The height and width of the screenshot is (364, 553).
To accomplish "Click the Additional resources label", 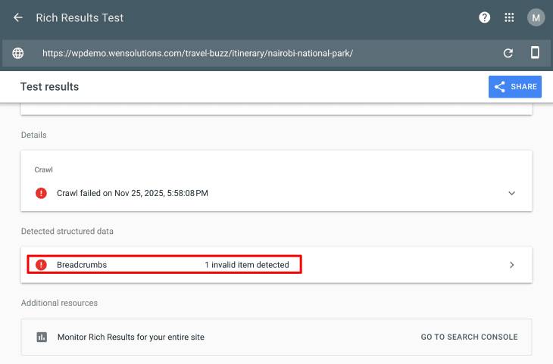I will pos(59,303).
